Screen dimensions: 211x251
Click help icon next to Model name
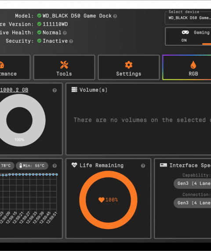point(115,16)
